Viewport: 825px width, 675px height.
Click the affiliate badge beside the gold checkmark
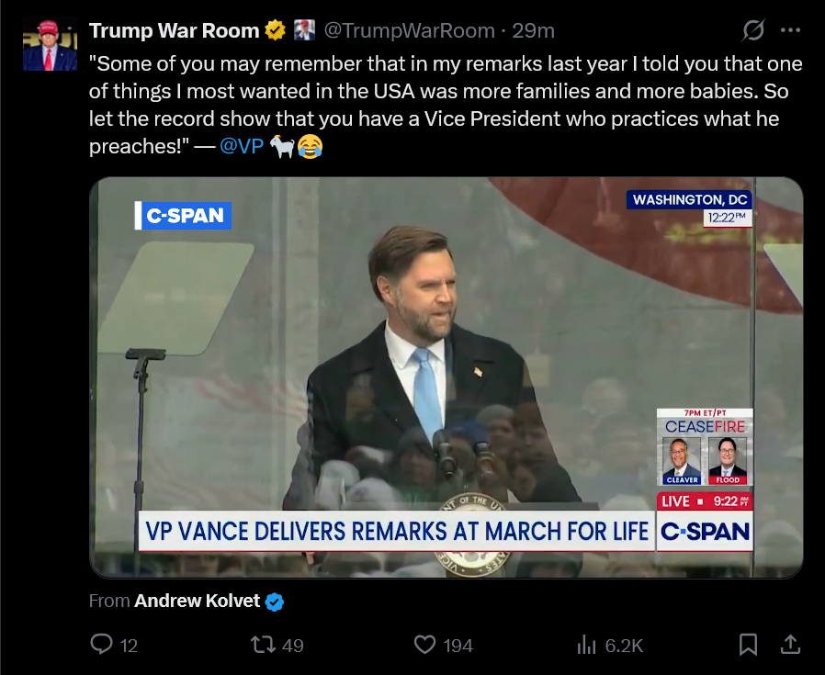[303, 30]
